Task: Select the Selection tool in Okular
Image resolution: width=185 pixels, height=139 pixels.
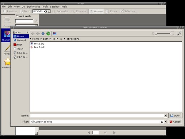Action: click(x=128, y=11)
